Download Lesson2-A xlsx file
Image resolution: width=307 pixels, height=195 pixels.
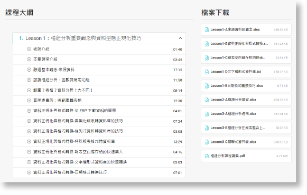[x=246, y=100]
